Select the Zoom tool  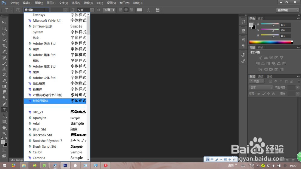pyautogui.click(x=4, y=133)
